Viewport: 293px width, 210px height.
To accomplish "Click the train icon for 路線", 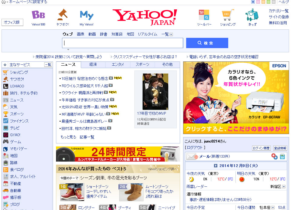I will 6,163.
